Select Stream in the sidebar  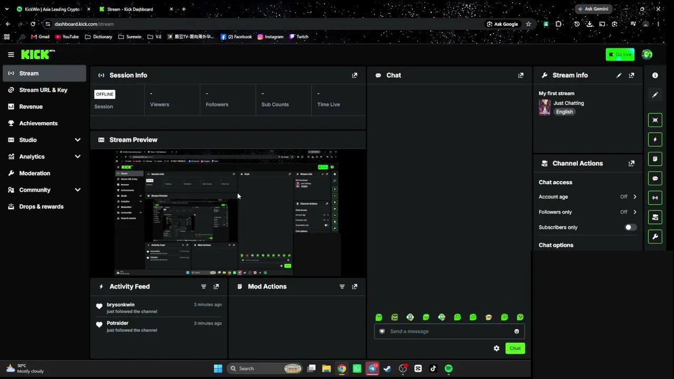[x=44, y=73]
